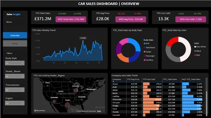211x118 pixels.
Task: Select Hatchback in the Body Style legend
Action: pyautogui.click(x=149, y=48)
